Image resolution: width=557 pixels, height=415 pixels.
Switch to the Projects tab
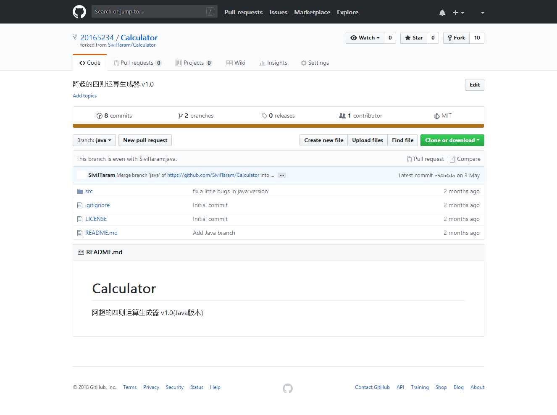coord(194,63)
